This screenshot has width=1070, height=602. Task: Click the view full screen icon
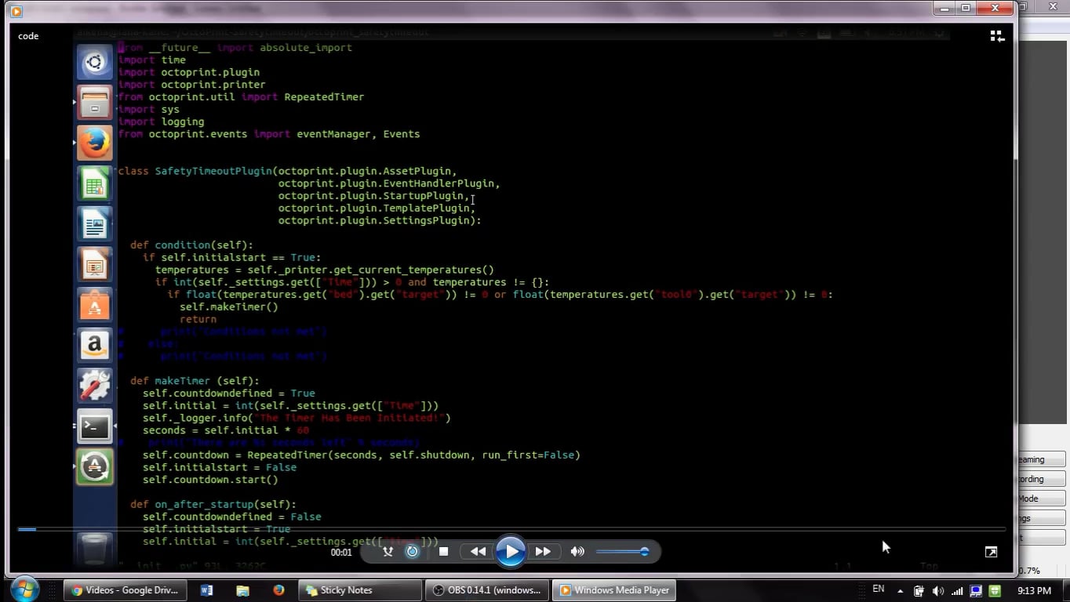991,552
